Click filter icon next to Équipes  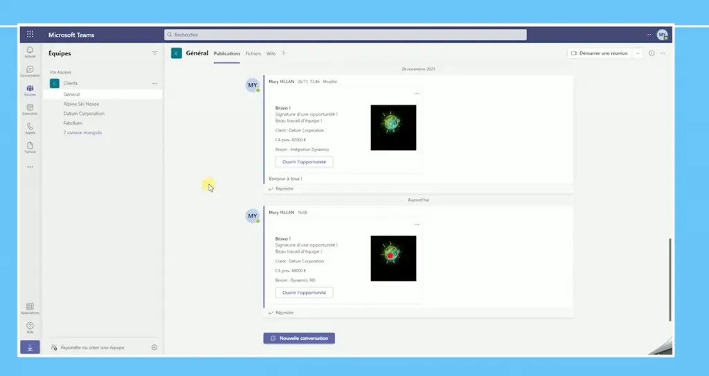154,53
